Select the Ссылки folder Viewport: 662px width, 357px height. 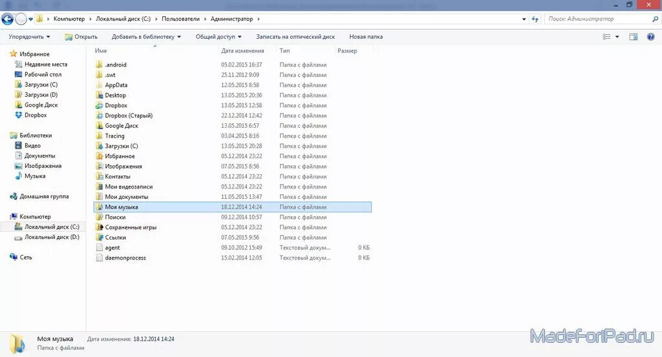coord(111,238)
